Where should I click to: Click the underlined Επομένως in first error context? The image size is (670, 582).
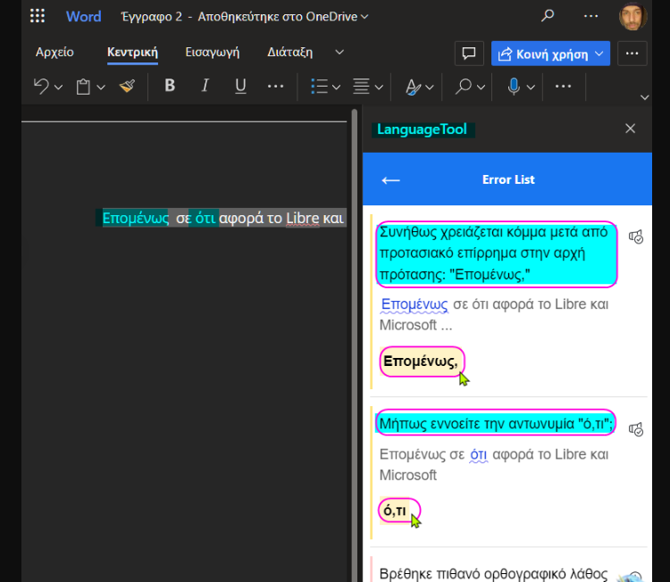[x=414, y=304]
